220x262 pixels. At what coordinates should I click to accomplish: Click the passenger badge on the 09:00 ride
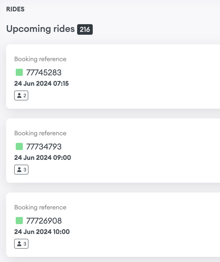point(21,170)
